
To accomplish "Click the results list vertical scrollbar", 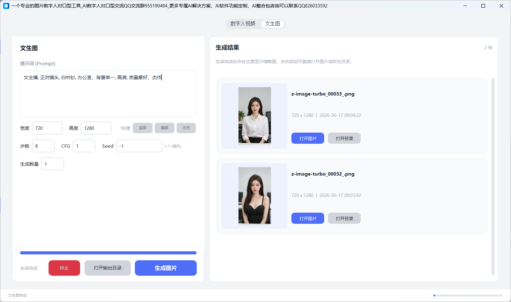I will click(x=493, y=176).
